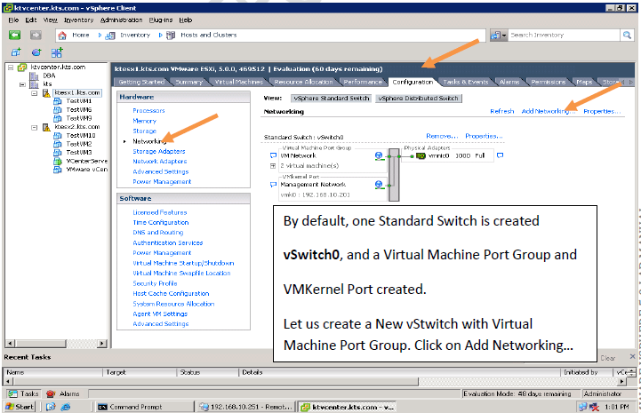Click Management Network globe icon

click(x=379, y=185)
